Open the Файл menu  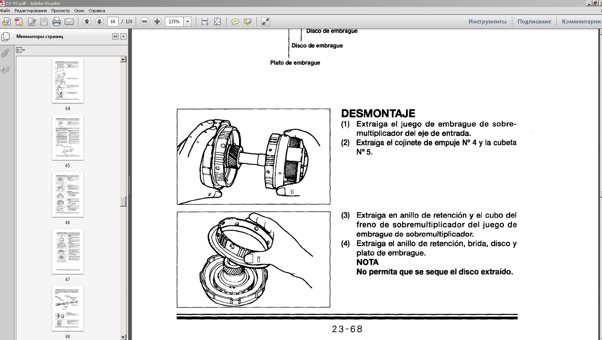tap(5, 11)
